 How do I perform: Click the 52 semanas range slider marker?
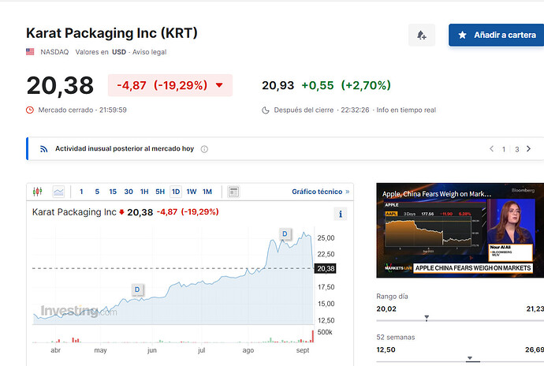[x=469, y=359]
